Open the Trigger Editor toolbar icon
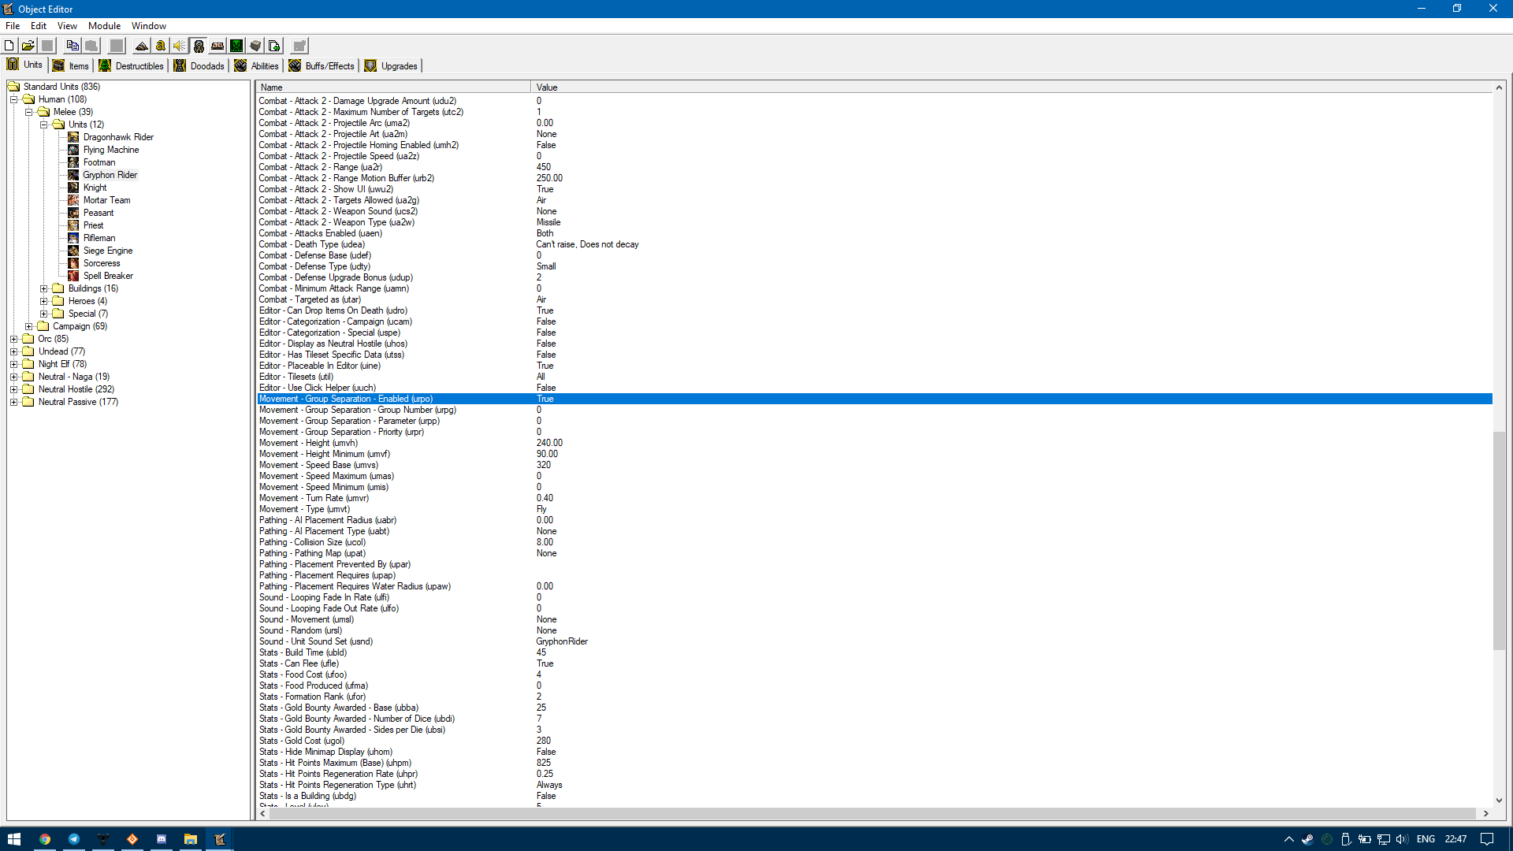1513x851 pixels. [x=161, y=46]
